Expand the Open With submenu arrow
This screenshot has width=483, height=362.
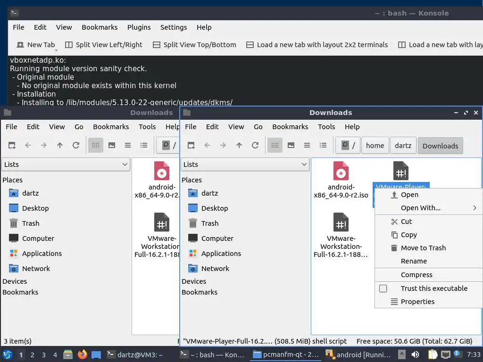point(475,208)
